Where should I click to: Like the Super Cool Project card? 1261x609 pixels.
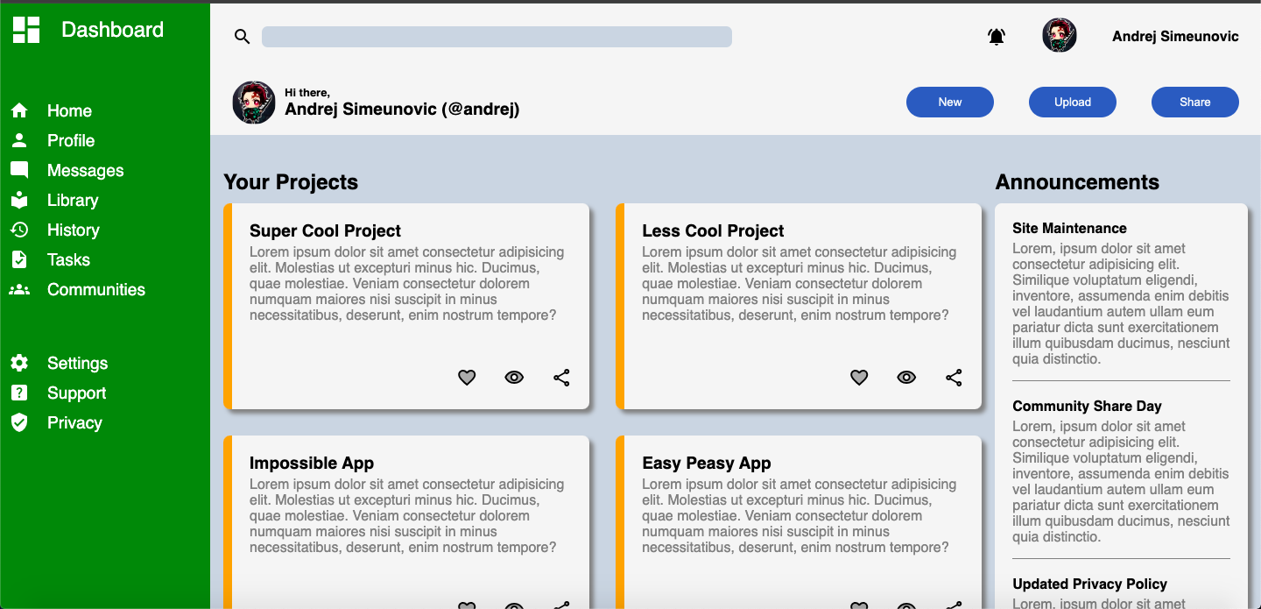467,378
